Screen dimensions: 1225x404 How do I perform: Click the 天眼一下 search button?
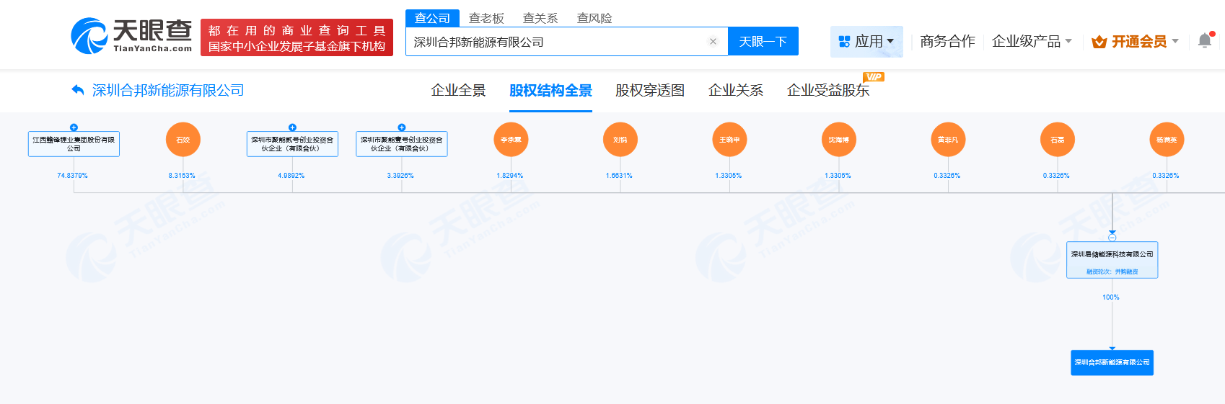coord(763,42)
